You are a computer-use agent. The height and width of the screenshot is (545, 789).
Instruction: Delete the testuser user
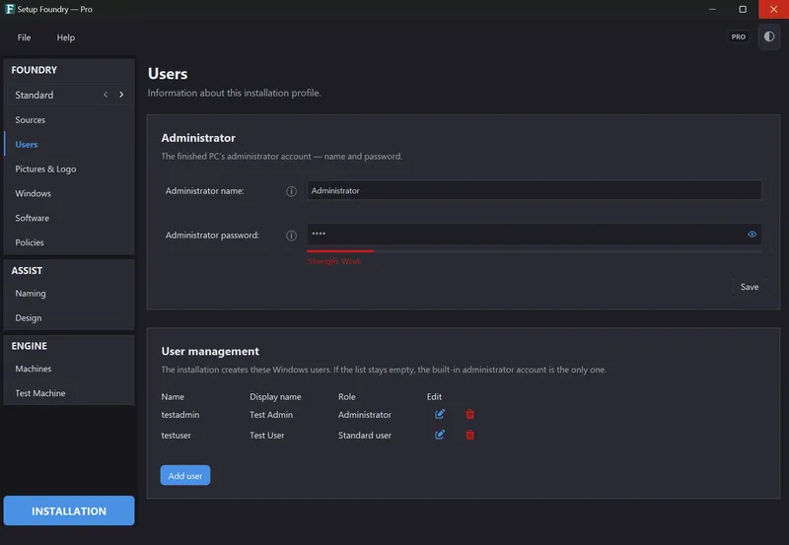[470, 435]
